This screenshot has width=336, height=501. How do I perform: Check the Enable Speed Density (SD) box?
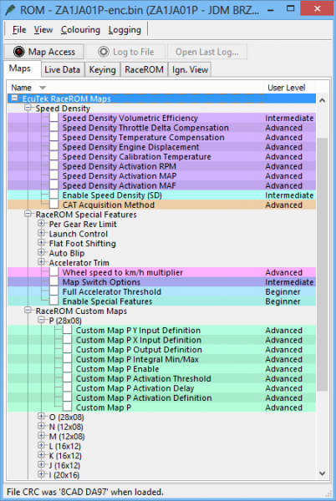[x=54, y=195]
